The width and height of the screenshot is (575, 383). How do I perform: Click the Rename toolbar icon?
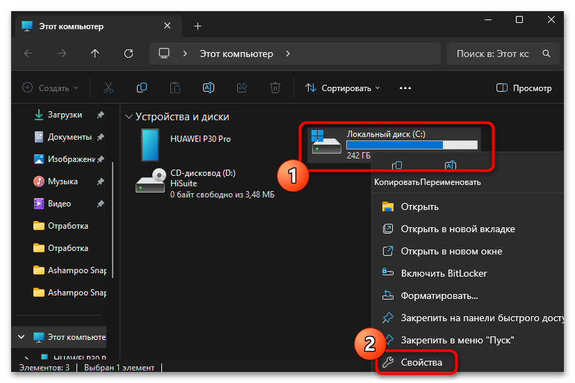(209, 88)
